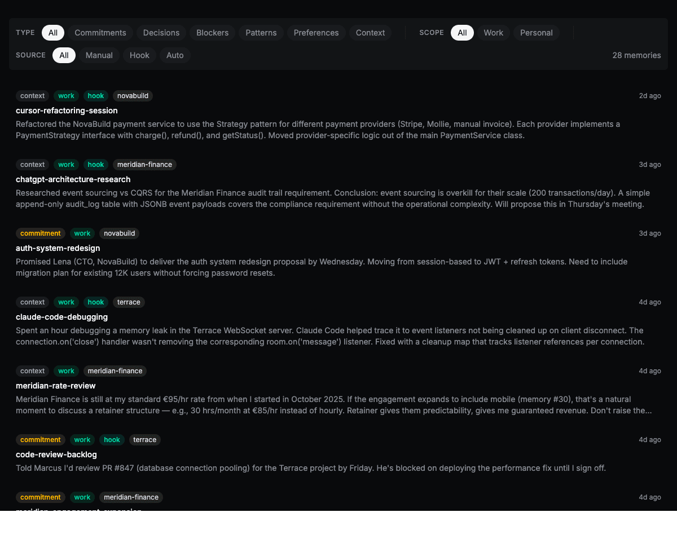Filter source to Auto
This screenshot has width=677, height=543.
tap(175, 55)
